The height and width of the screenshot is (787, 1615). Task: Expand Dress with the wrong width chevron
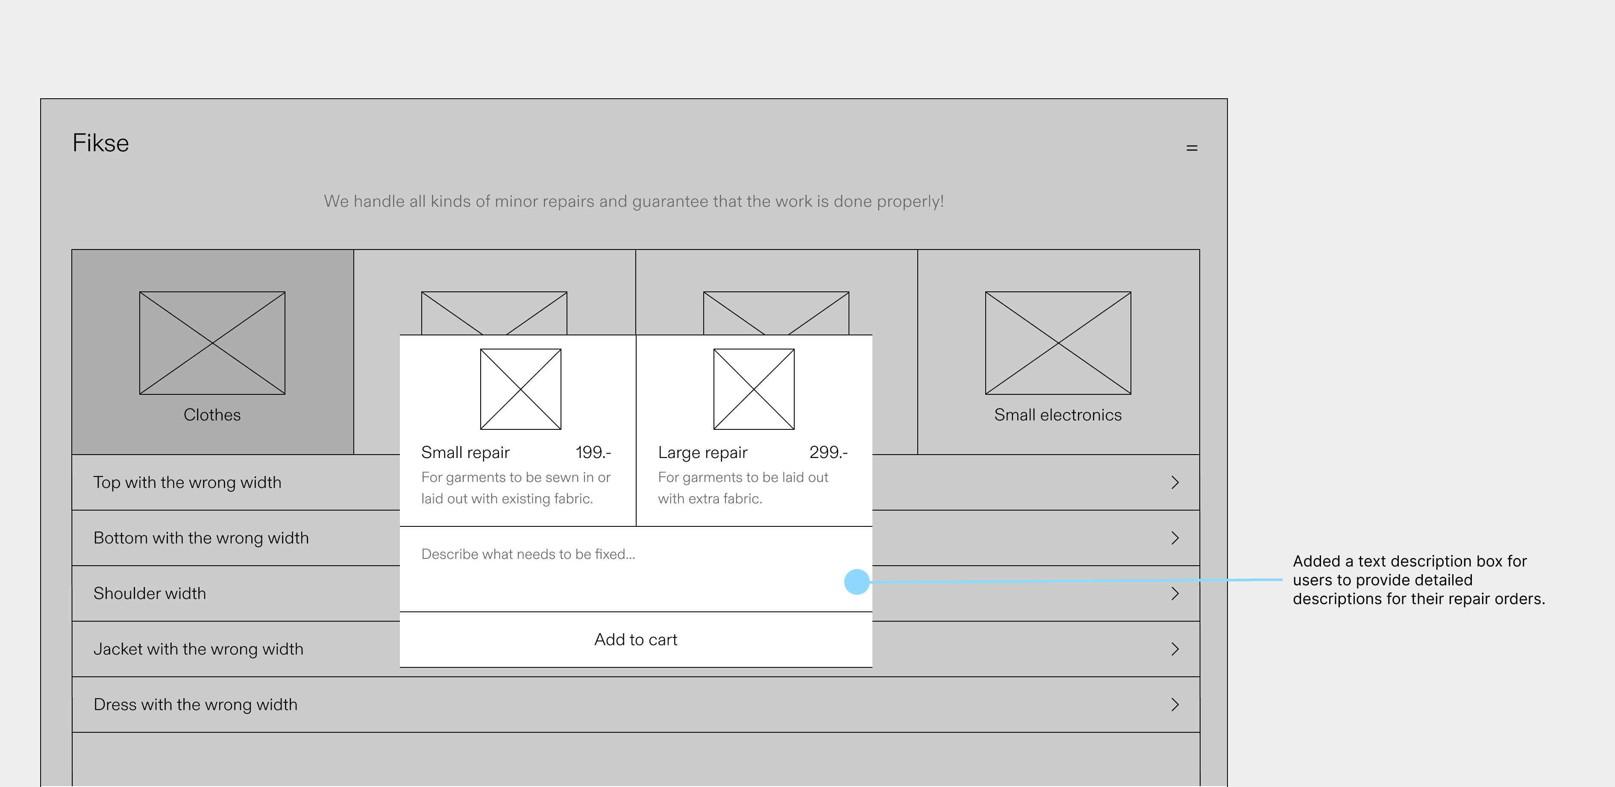1175,704
